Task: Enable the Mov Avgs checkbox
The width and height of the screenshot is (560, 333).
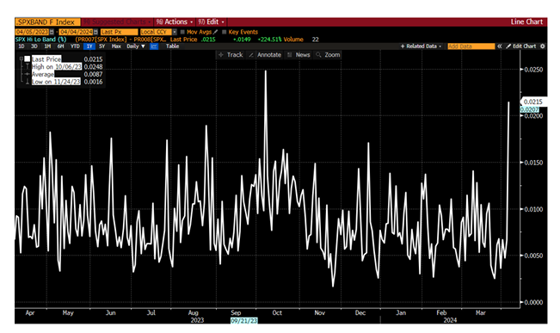Action: pos(182,32)
